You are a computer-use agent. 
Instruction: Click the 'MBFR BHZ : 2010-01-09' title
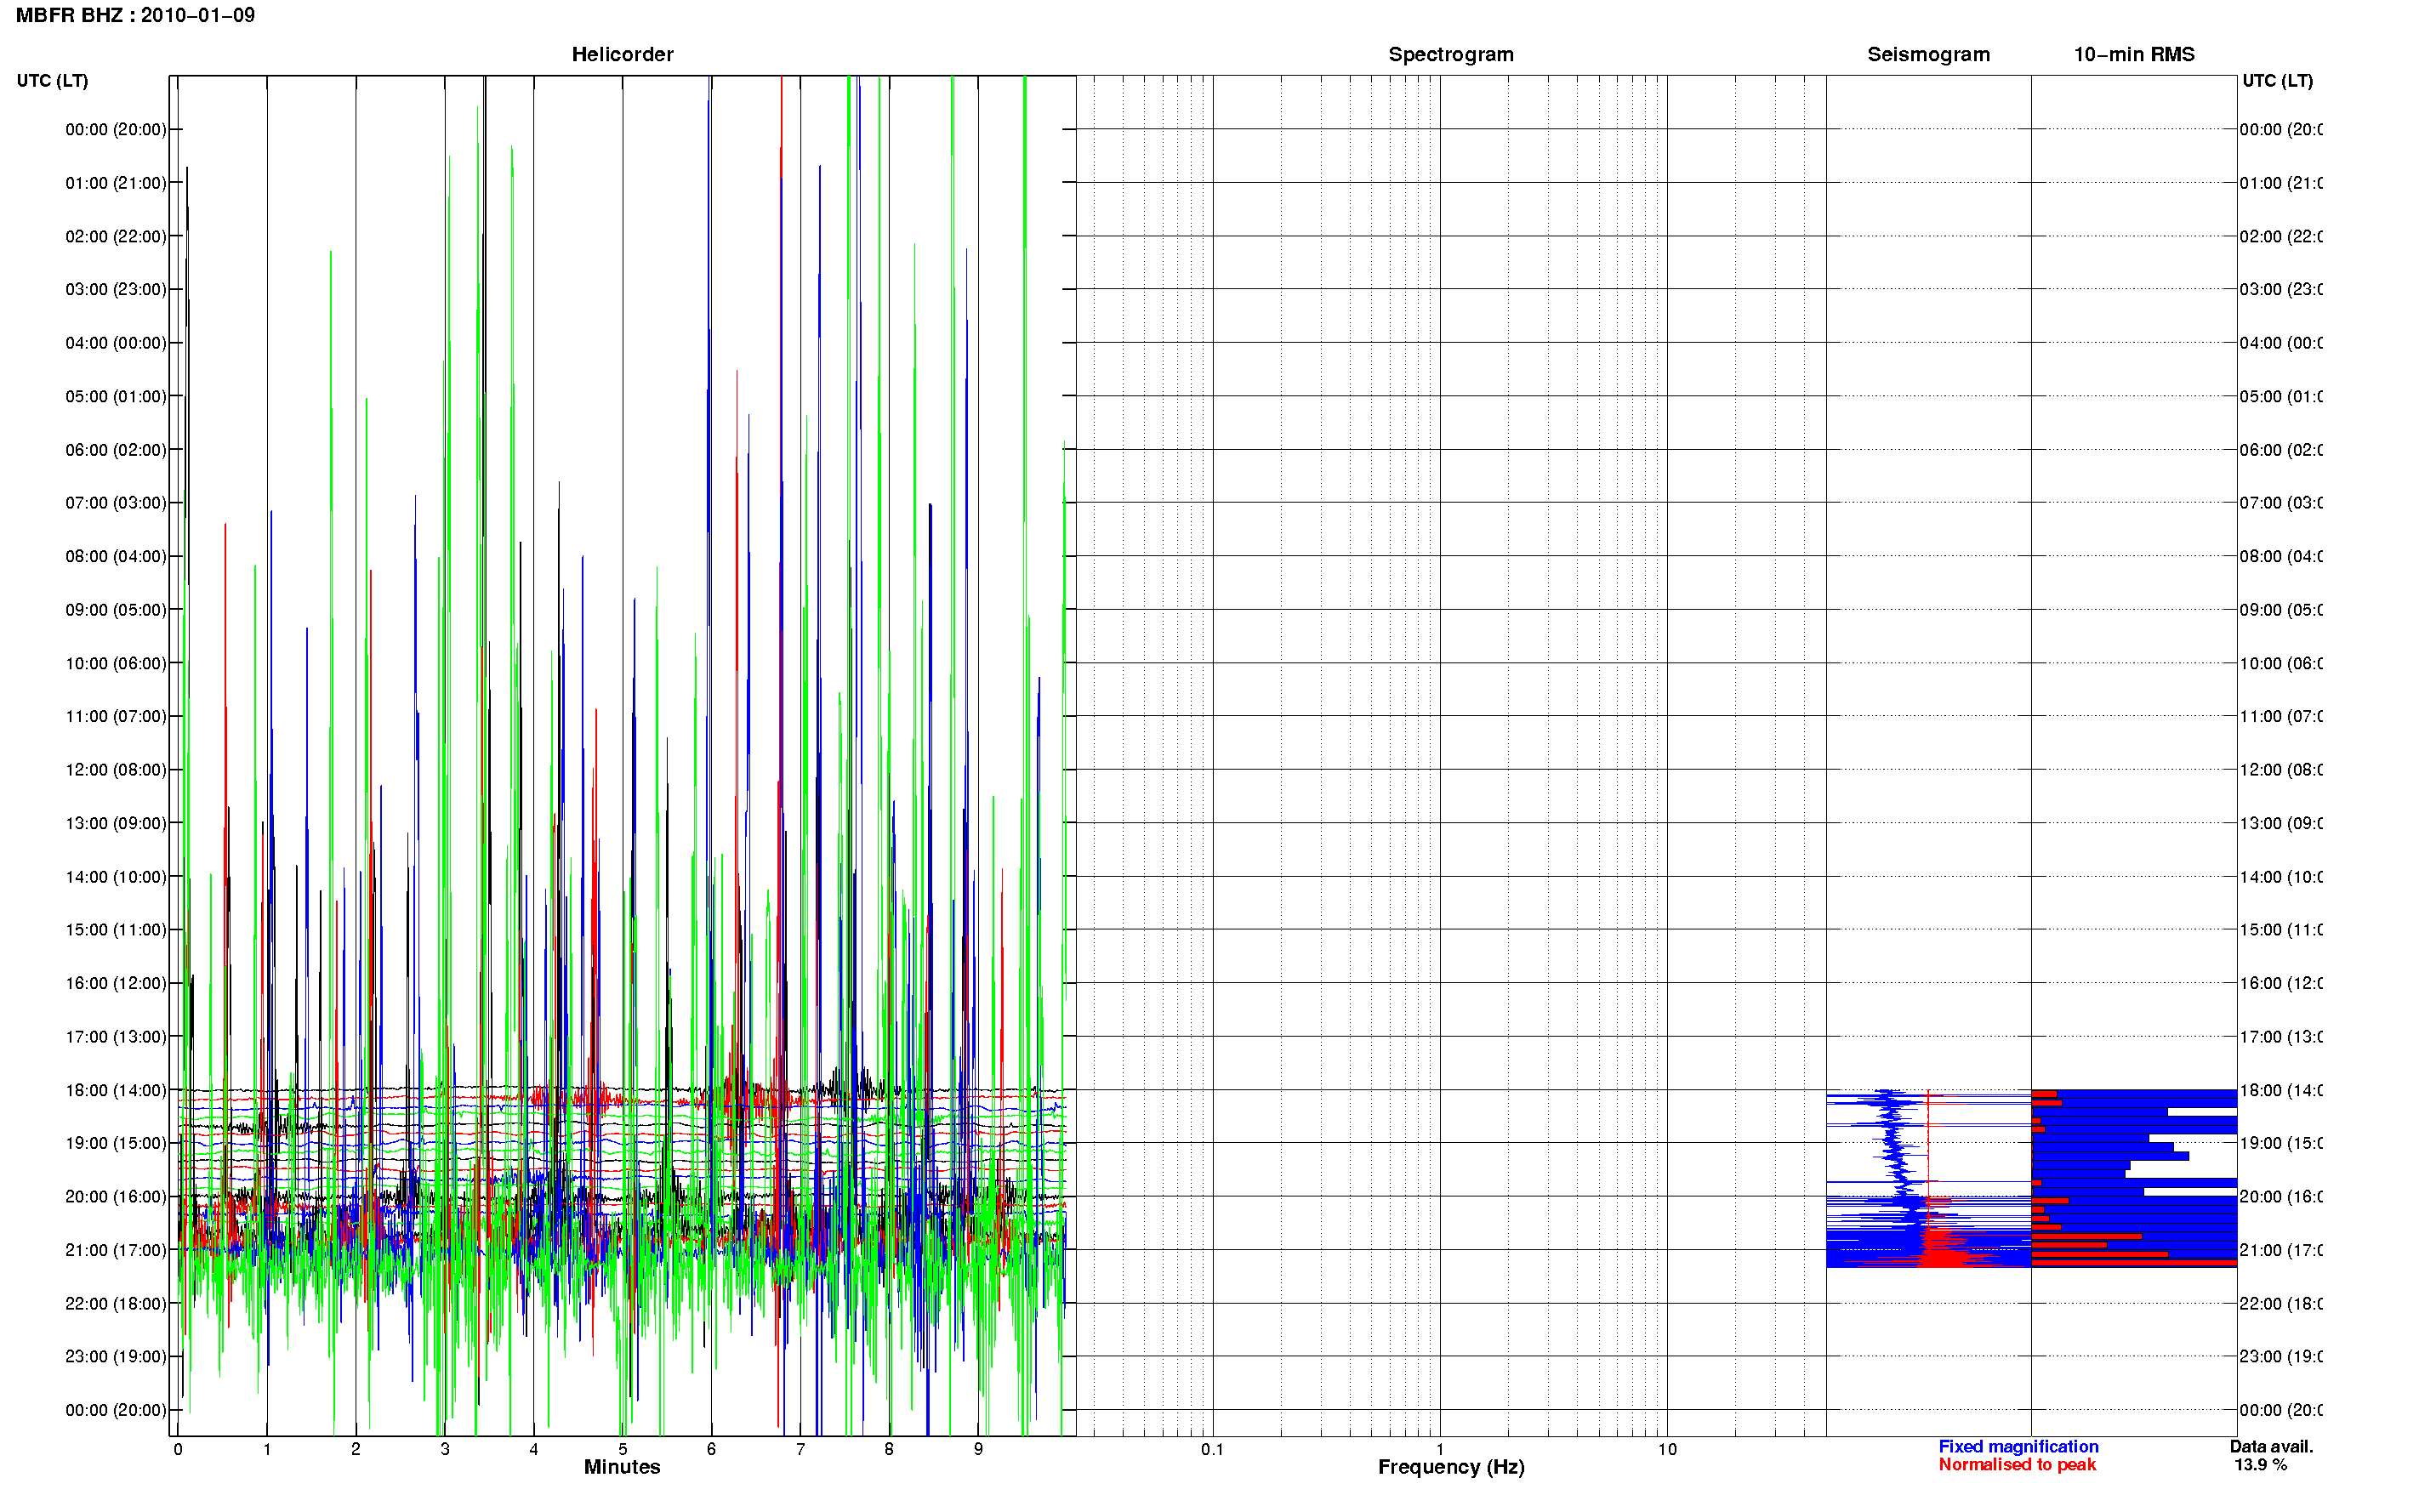coord(135,15)
